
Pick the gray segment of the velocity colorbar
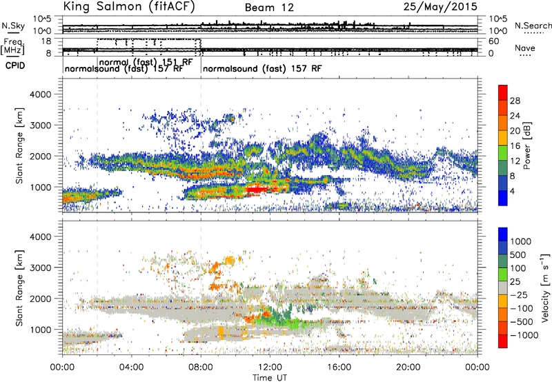point(503,288)
